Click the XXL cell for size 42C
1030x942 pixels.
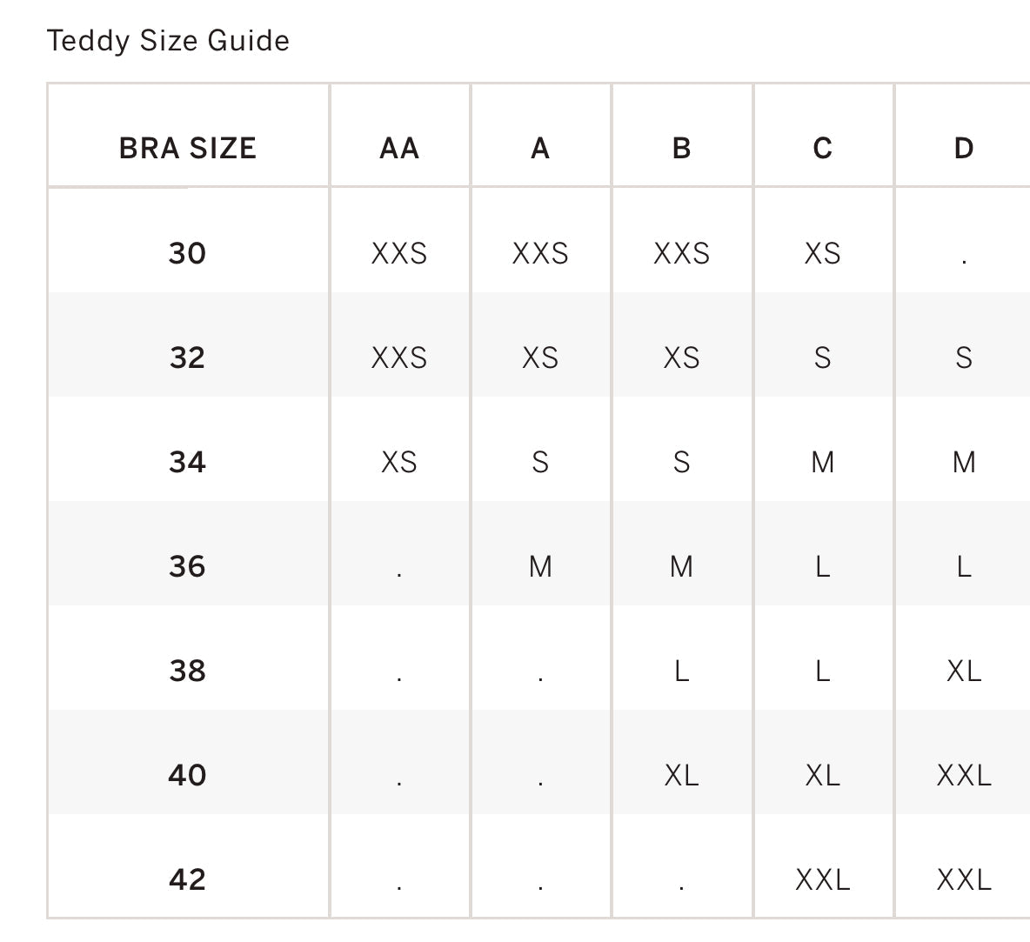point(823,879)
